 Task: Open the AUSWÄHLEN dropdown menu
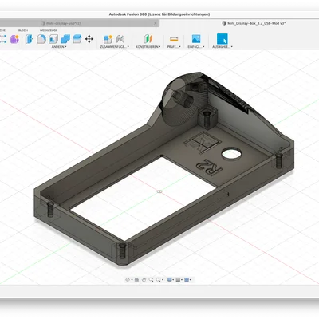click(223, 47)
